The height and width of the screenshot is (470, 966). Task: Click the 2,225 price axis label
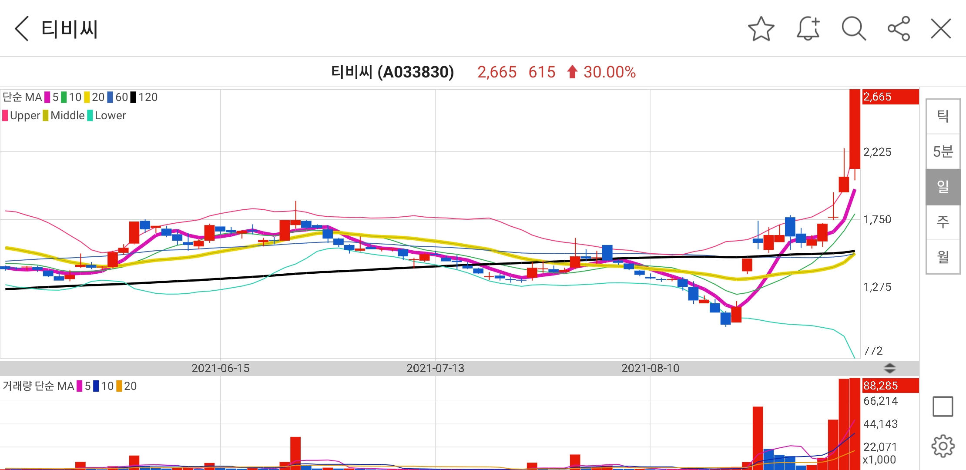877,152
